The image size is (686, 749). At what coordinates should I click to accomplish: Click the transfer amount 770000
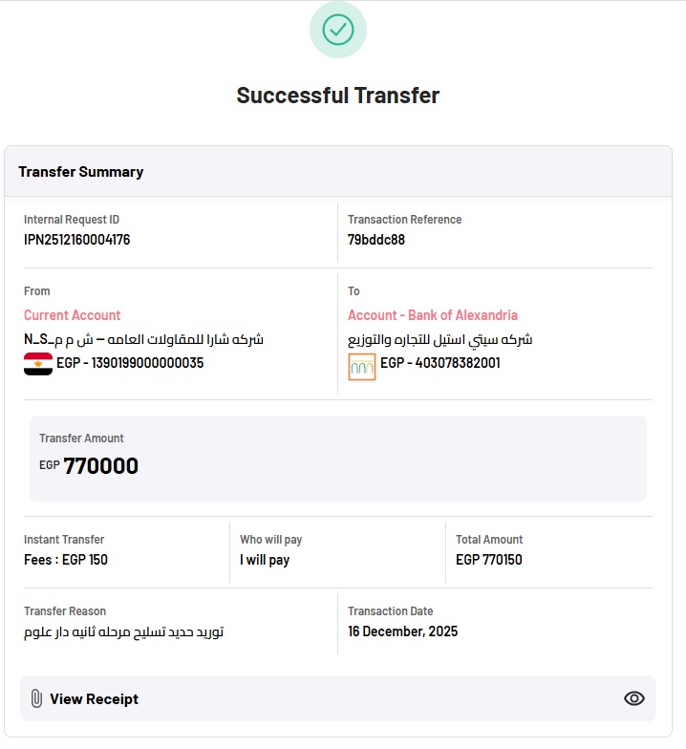point(101,466)
